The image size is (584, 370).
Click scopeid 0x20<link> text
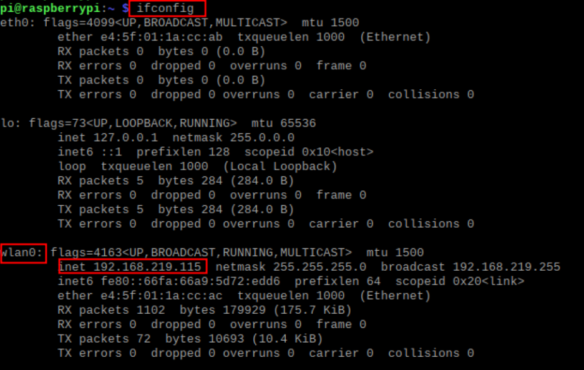460,281
